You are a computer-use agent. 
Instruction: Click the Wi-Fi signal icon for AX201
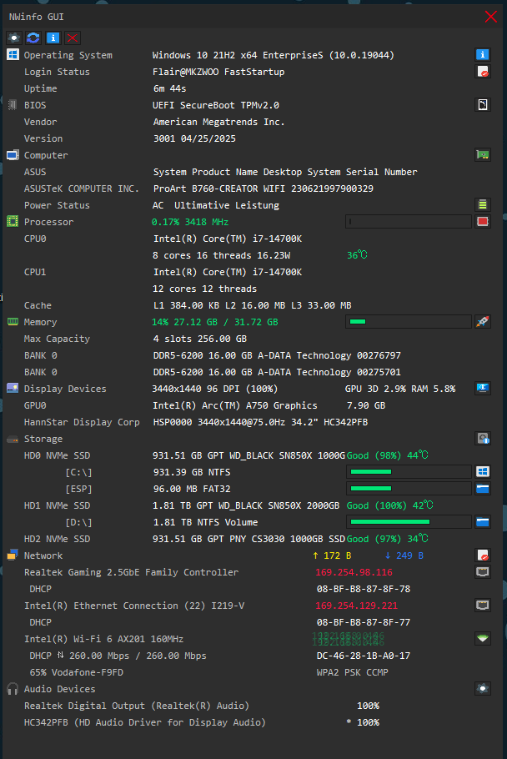[482, 638]
